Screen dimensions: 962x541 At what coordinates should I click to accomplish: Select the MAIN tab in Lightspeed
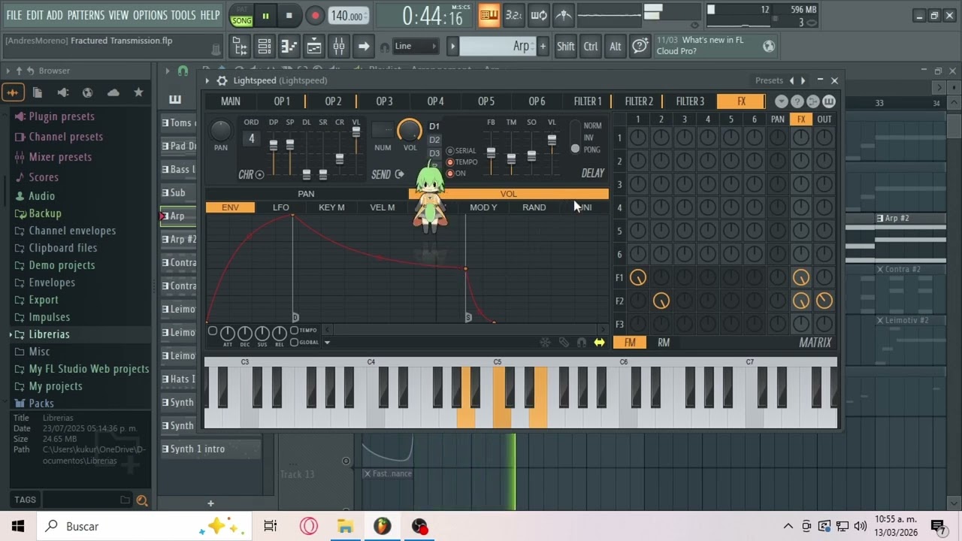point(231,101)
